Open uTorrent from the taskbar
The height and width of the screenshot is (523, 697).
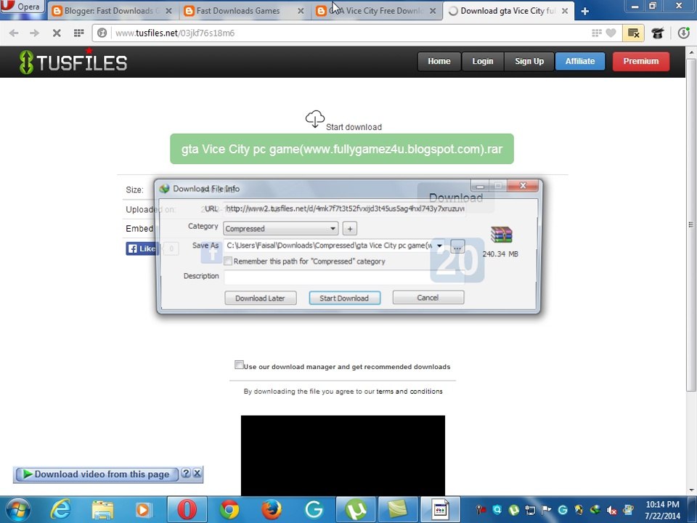[x=356, y=510]
